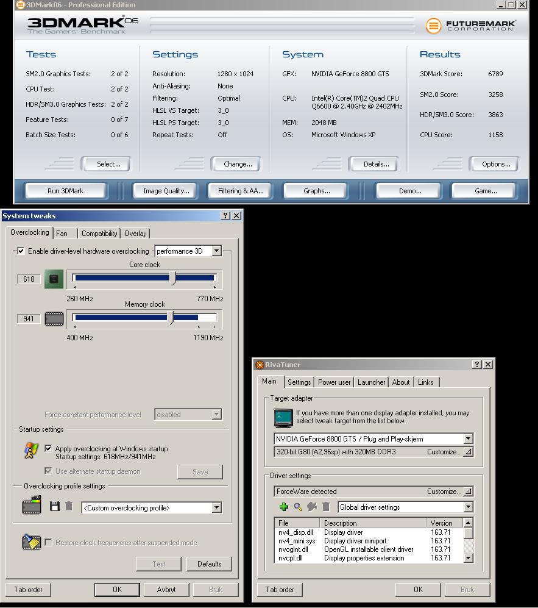Viewport: 538px width, 608px height.
Task: Click Change... under Settings
Action: click(236, 164)
